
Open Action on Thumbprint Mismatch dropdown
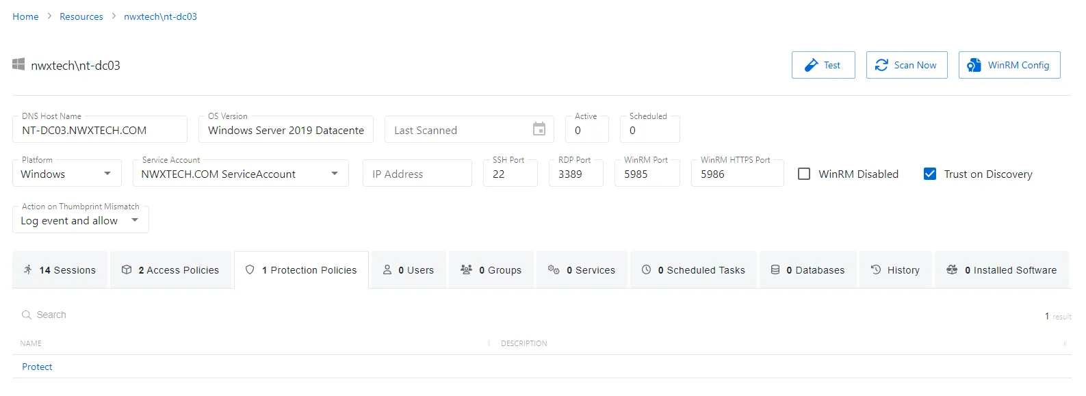(x=81, y=220)
